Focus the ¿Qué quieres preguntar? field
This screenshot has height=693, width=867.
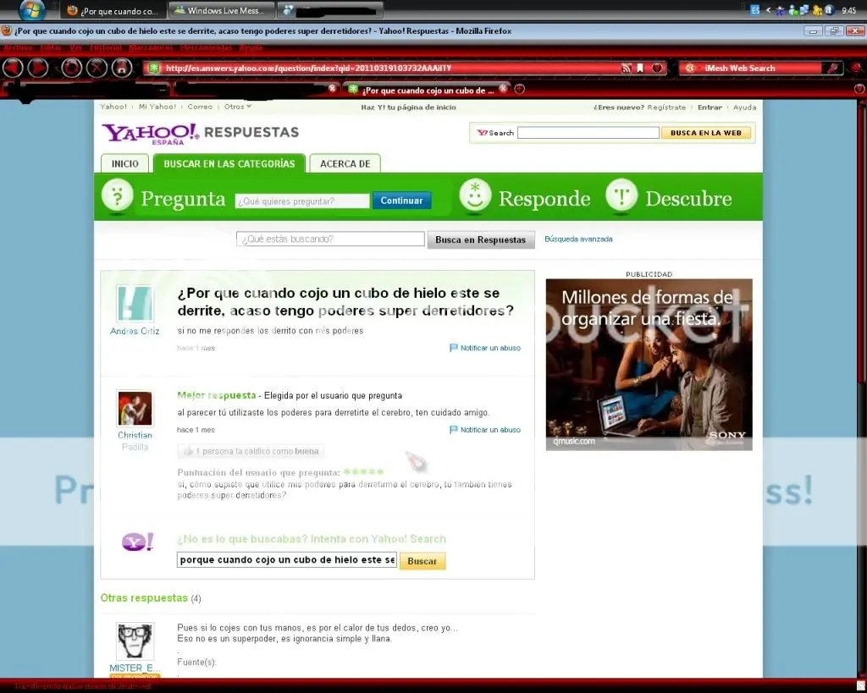click(x=302, y=201)
